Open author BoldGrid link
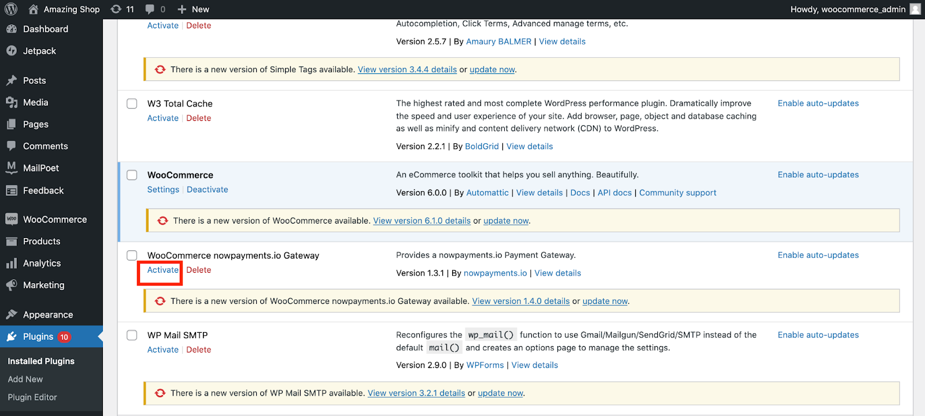Screen dimensions: 925x416 point(482,147)
